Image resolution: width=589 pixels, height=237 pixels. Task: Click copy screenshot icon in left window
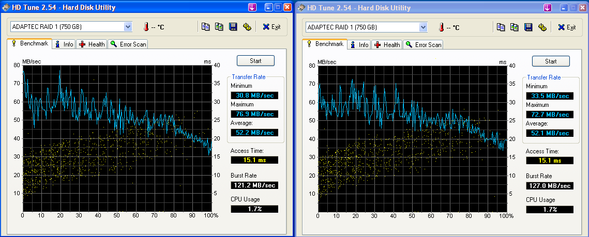[219, 27]
